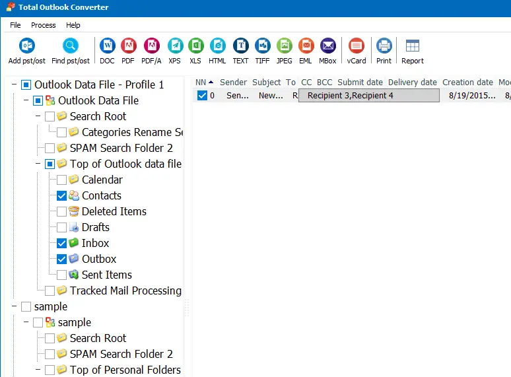
Task: Click the Add pst/ost toolbar icon
Action: [x=26, y=46]
